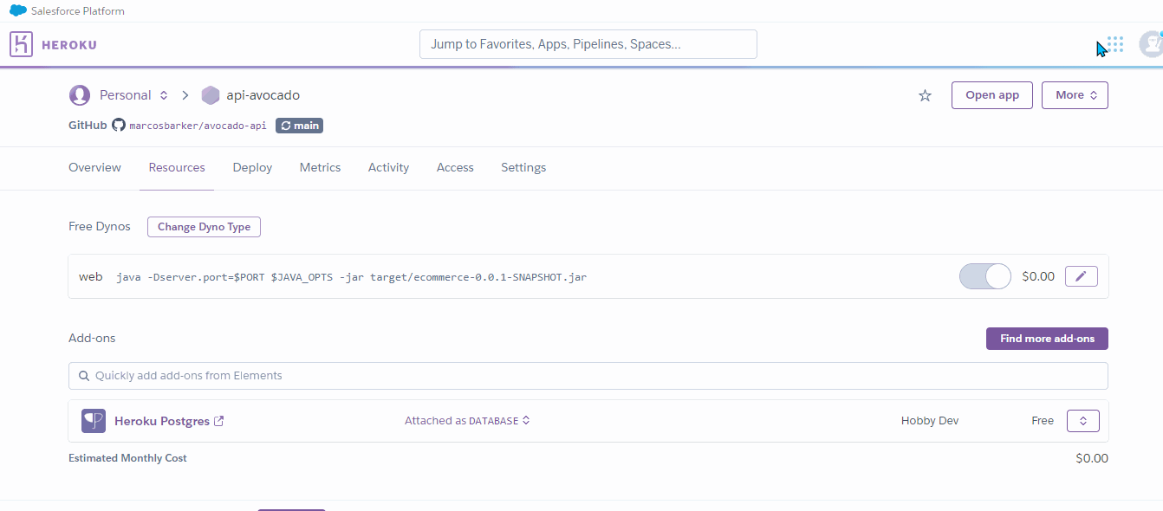Open the Heroku Postgres add-on link

[x=162, y=421]
